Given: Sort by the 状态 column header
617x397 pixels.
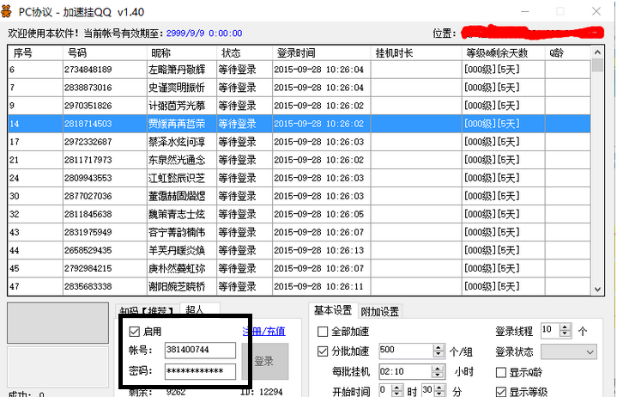Looking at the screenshot, I should [x=245, y=52].
